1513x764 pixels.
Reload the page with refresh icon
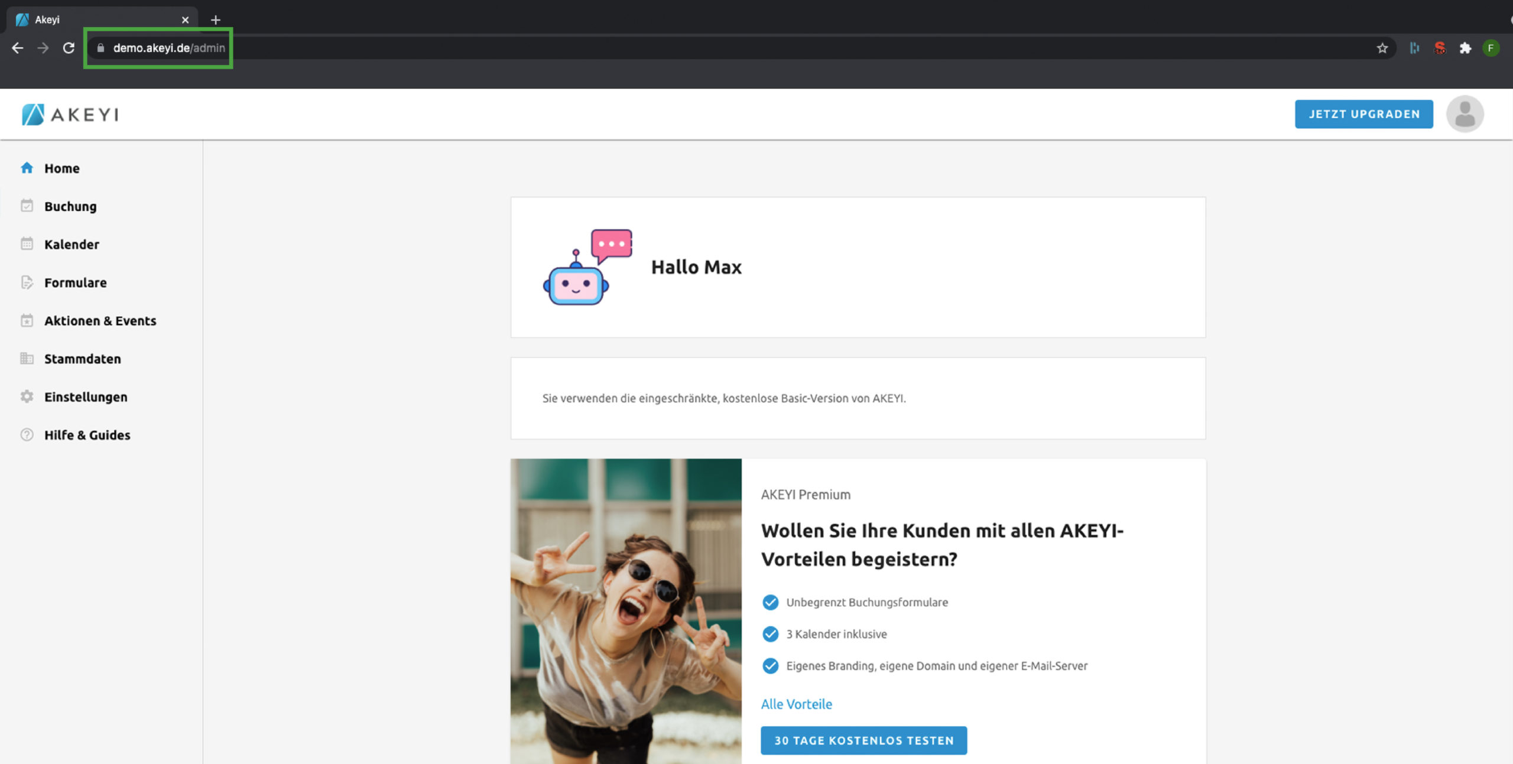pos(69,48)
